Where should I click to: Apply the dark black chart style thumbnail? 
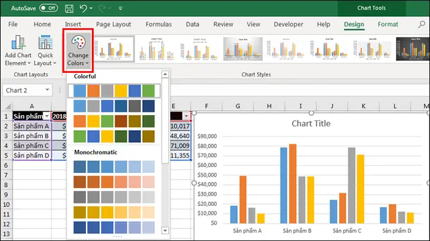[x=413, y=49]
